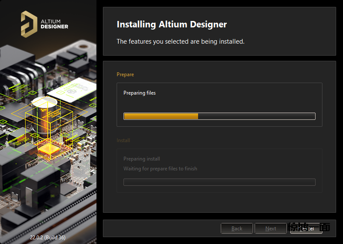The image size is (343, 244).
Task: Select the 'Installing Altium Designer' heading
Action: 171,24
